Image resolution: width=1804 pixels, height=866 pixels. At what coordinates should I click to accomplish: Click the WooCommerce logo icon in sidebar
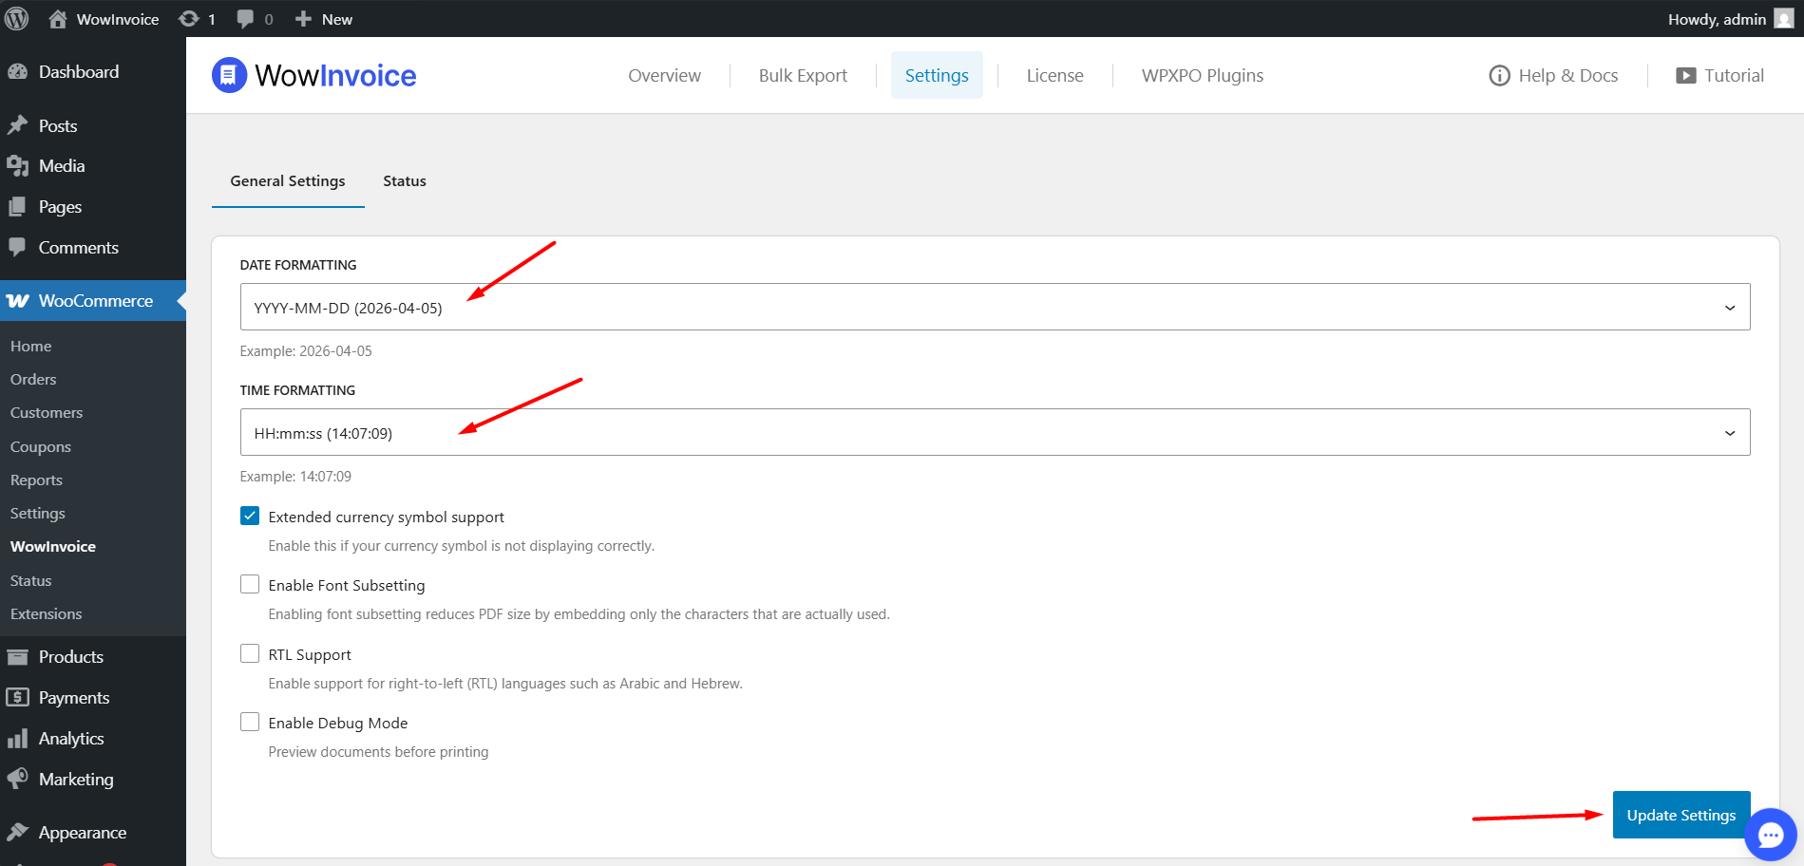17,301
